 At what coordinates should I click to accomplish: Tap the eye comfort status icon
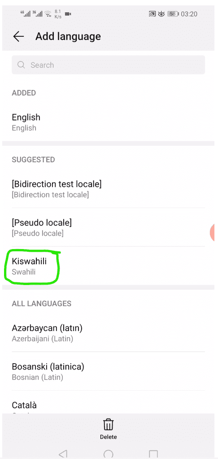pos(161,14)
